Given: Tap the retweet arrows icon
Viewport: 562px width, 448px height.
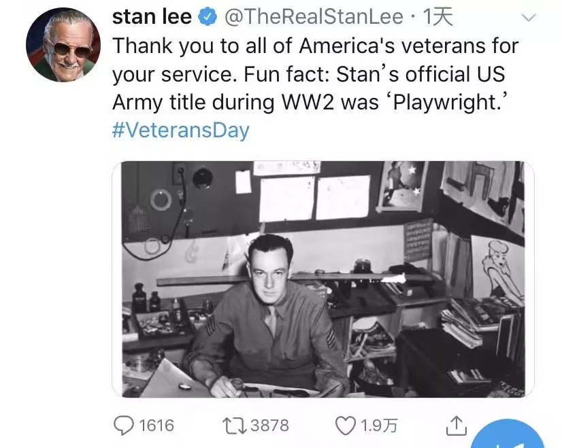Looking at the screenshot, I should 235,426.
